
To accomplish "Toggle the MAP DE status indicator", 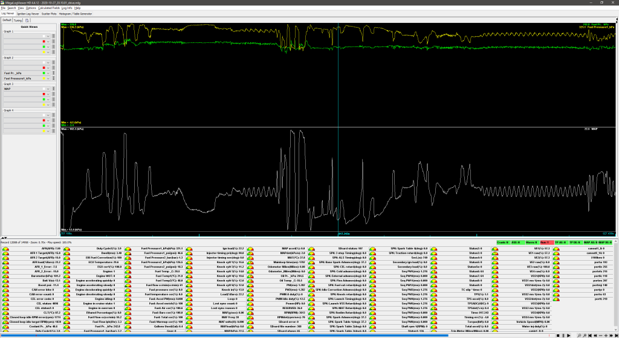I will pos(604,243).
